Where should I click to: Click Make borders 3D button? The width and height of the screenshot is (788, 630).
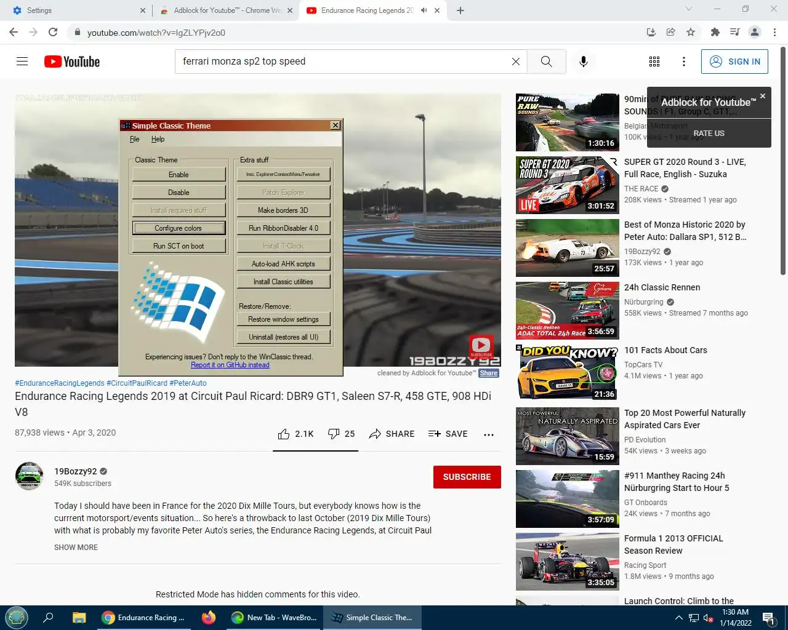click(283, 210)
